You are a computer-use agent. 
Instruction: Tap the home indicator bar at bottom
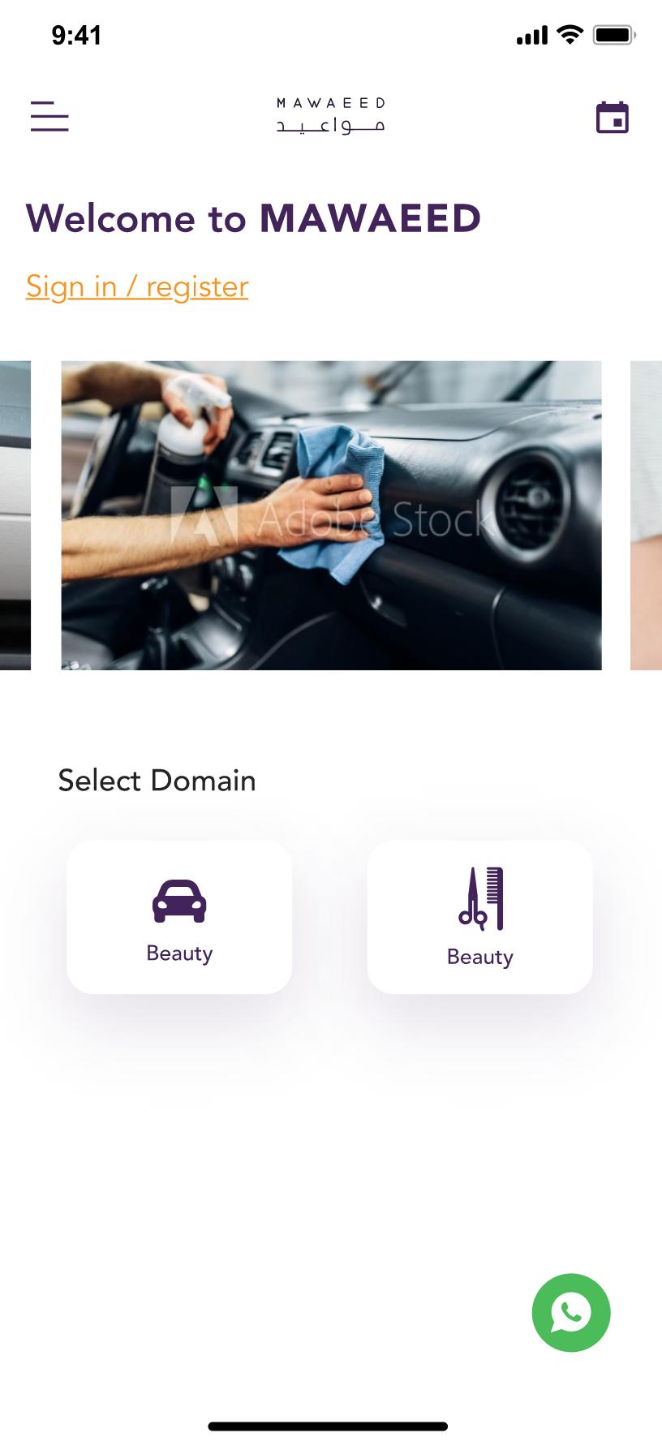point(328,1426)
